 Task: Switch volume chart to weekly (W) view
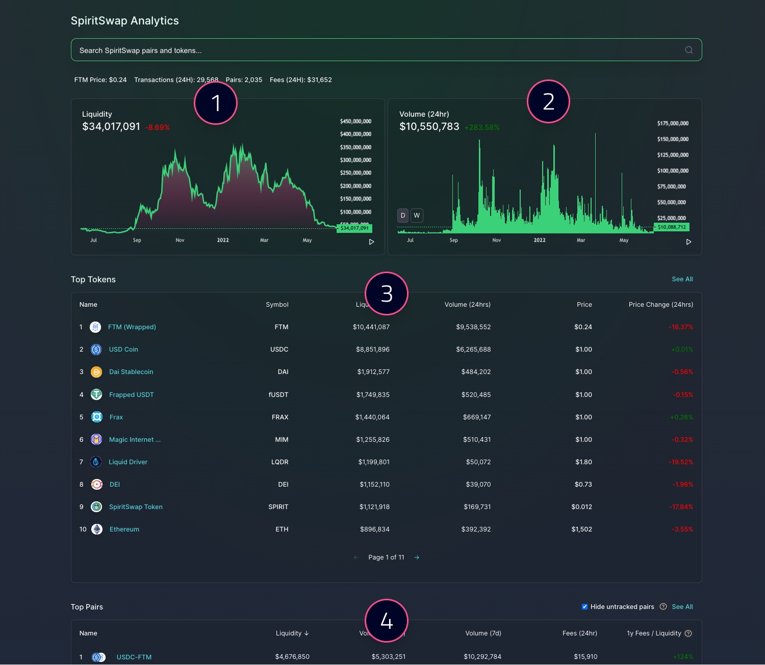(417, 216)
